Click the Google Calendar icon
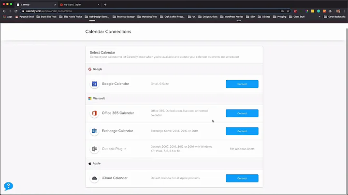 point(94,84)
